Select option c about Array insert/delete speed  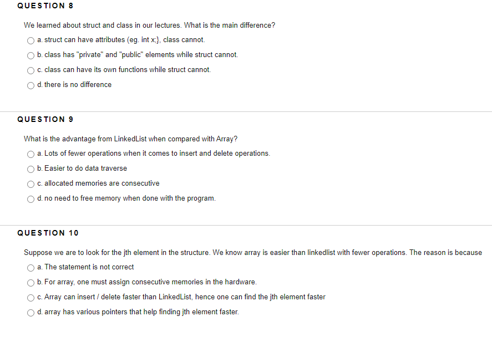click(31, 297)
